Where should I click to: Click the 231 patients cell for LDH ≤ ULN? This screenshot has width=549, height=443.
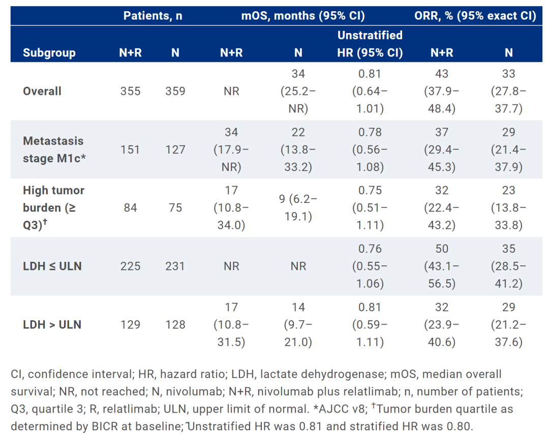click(x=175, y=266)
